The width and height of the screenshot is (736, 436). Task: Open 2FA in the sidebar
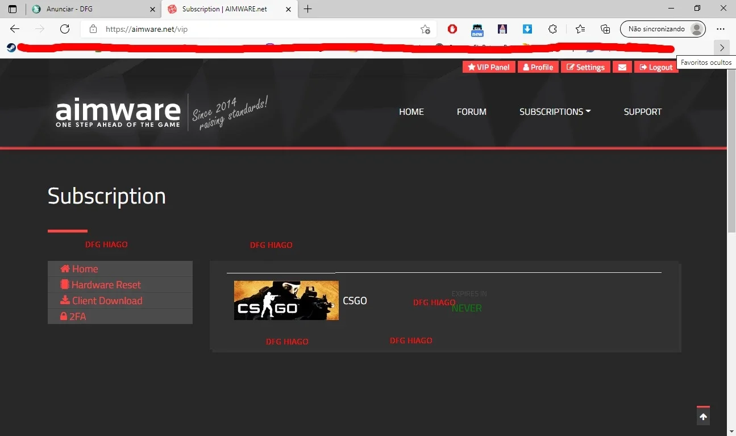[120, 317]
